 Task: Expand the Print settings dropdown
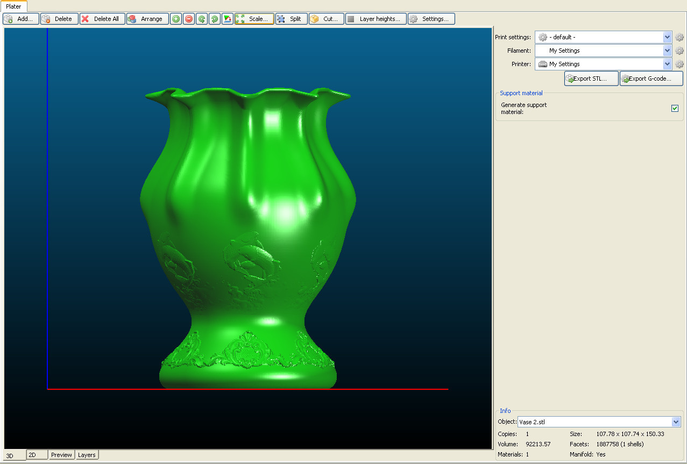click(668, 37)
